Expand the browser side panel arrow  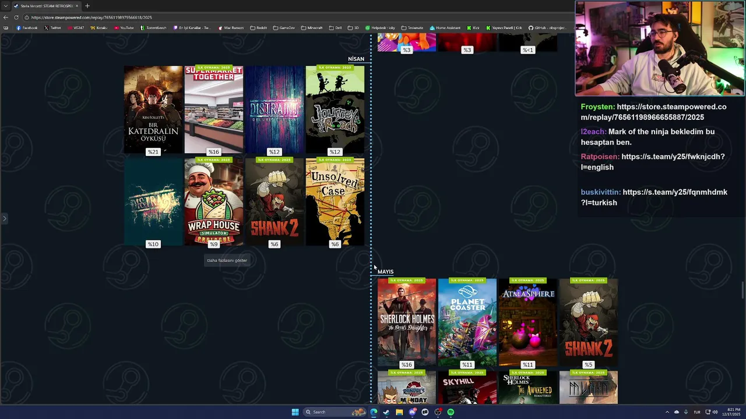[4, 219]
